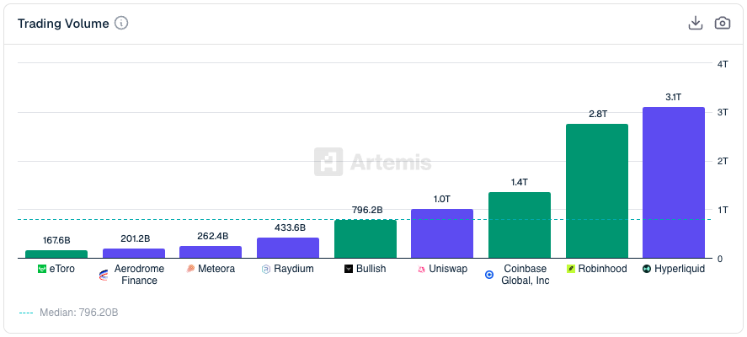Image resolution: width=747 pixels, height=337 pixels.
Task: Click the 201.2B value label
Action: [136, 238]
